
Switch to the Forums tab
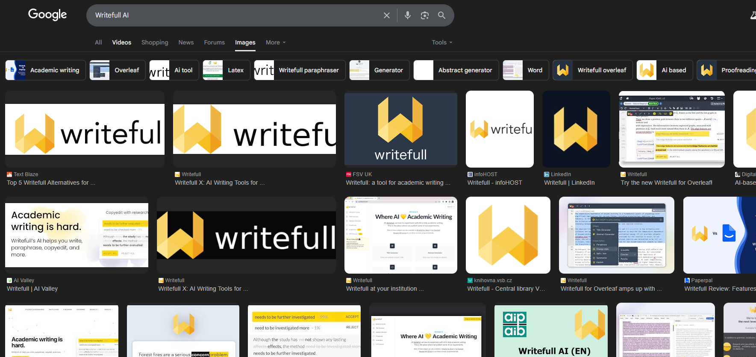(x=215, y=42)
